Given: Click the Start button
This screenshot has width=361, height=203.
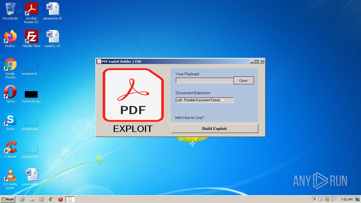Looking at the screenshot, I should coord(8,199).
